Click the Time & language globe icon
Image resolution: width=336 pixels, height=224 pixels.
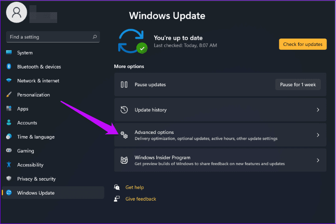9,136
